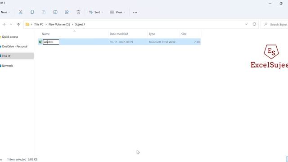This screenshot has height=162, width=288.
Task: Click New Volume (D:) breadcrumb
Action: coord(59,24)
